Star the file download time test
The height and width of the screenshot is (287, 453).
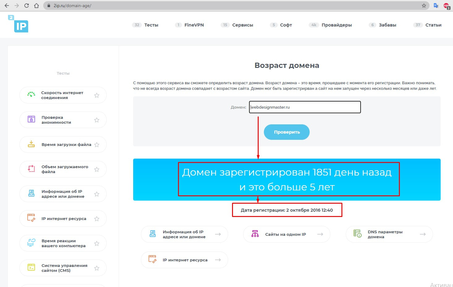[x=97, y=145]
